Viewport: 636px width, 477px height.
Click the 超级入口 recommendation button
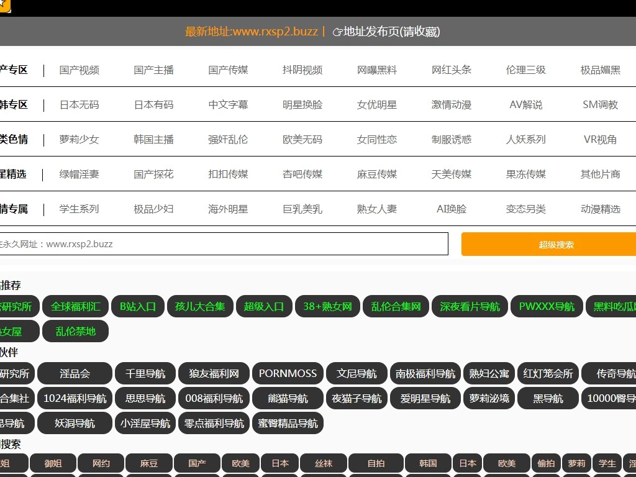pyautogui.click(x=264, y=306)
